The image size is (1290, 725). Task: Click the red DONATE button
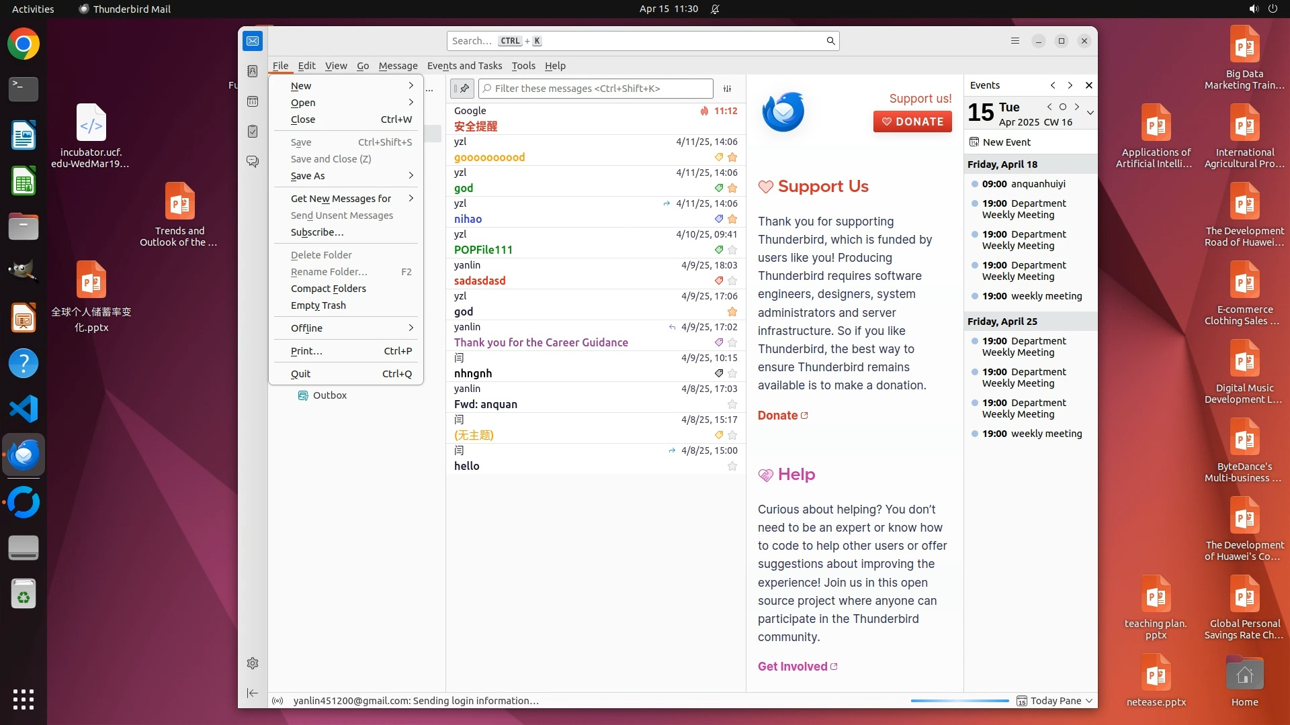[x=912, y=122]
